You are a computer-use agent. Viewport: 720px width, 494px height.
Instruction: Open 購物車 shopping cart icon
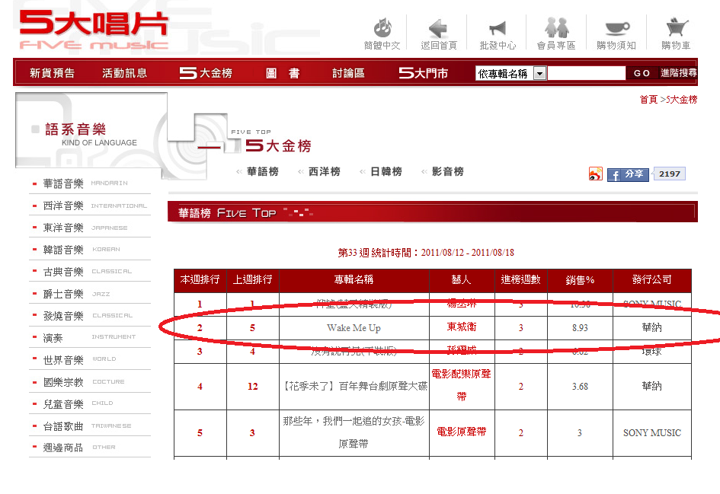tap(676, 33)
